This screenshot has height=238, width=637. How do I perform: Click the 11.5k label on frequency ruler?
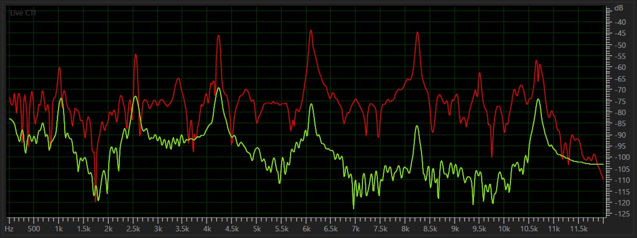[x=578, y=228]
